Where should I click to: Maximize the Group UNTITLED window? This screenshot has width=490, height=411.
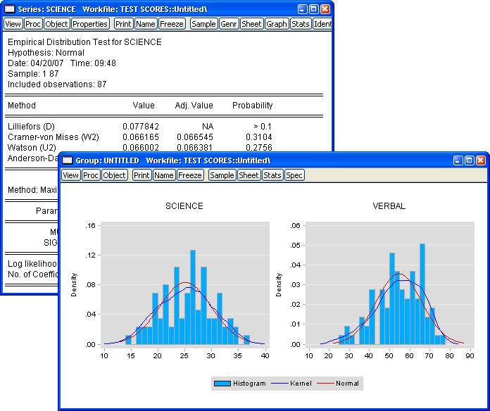click(469, 160)
